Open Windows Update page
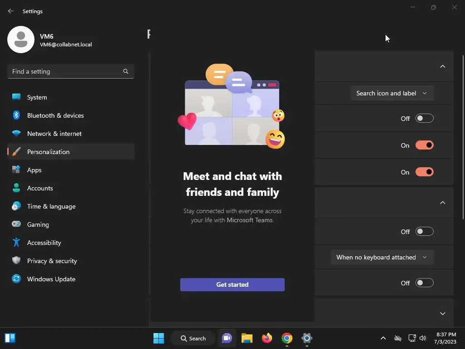 tap(71, 279)
